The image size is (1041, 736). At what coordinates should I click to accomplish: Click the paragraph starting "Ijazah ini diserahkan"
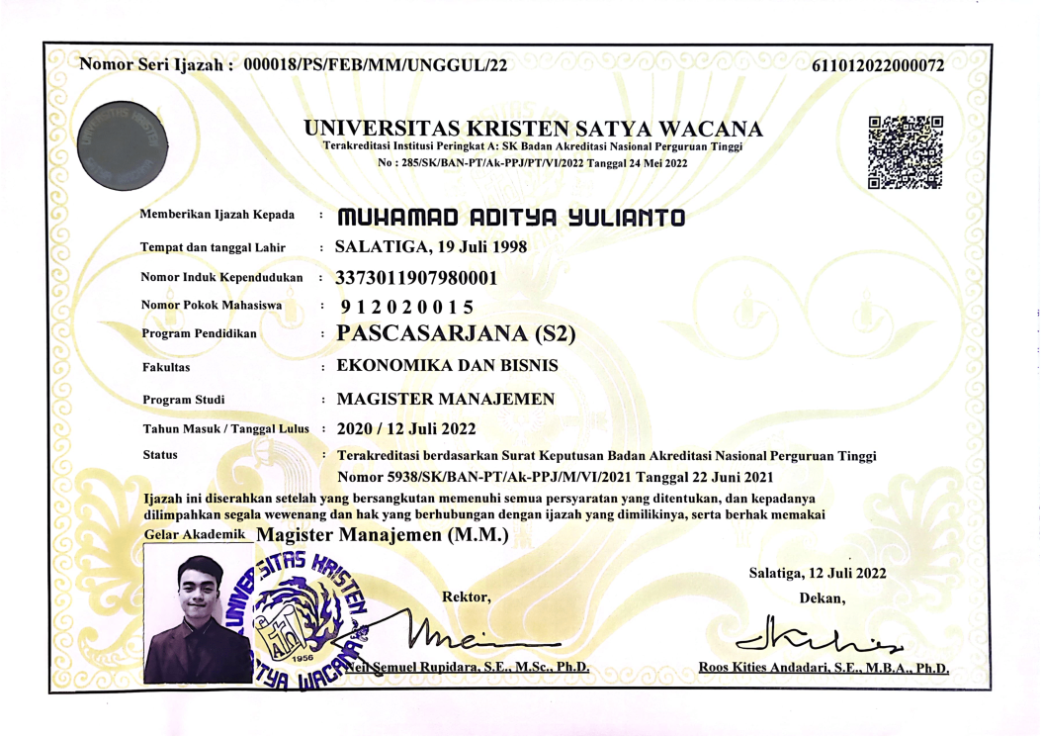[x=484, y=506]
